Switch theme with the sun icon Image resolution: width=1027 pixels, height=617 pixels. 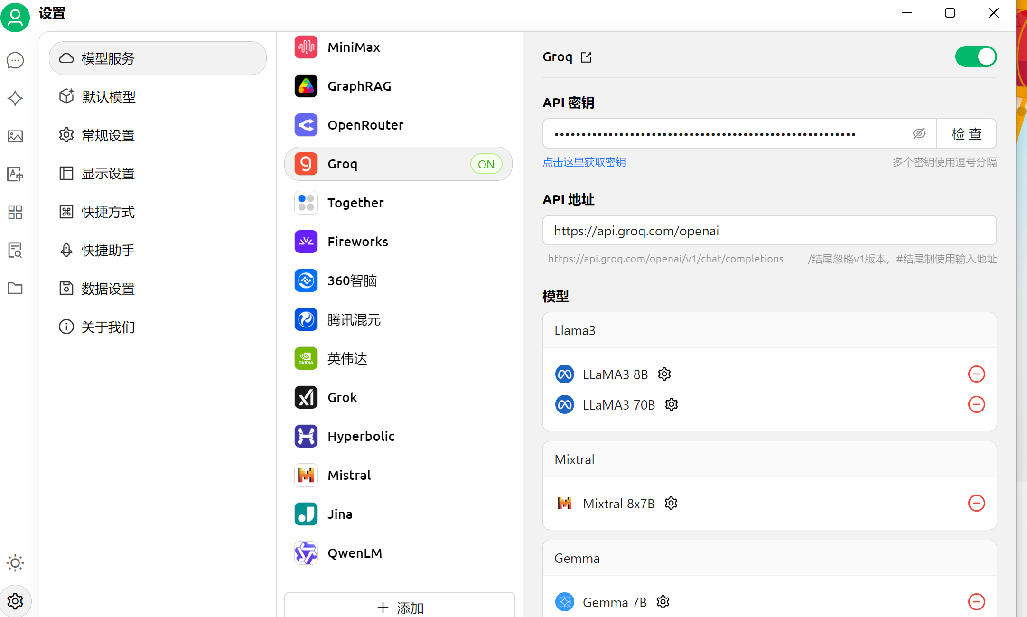[x=15, y=563]
